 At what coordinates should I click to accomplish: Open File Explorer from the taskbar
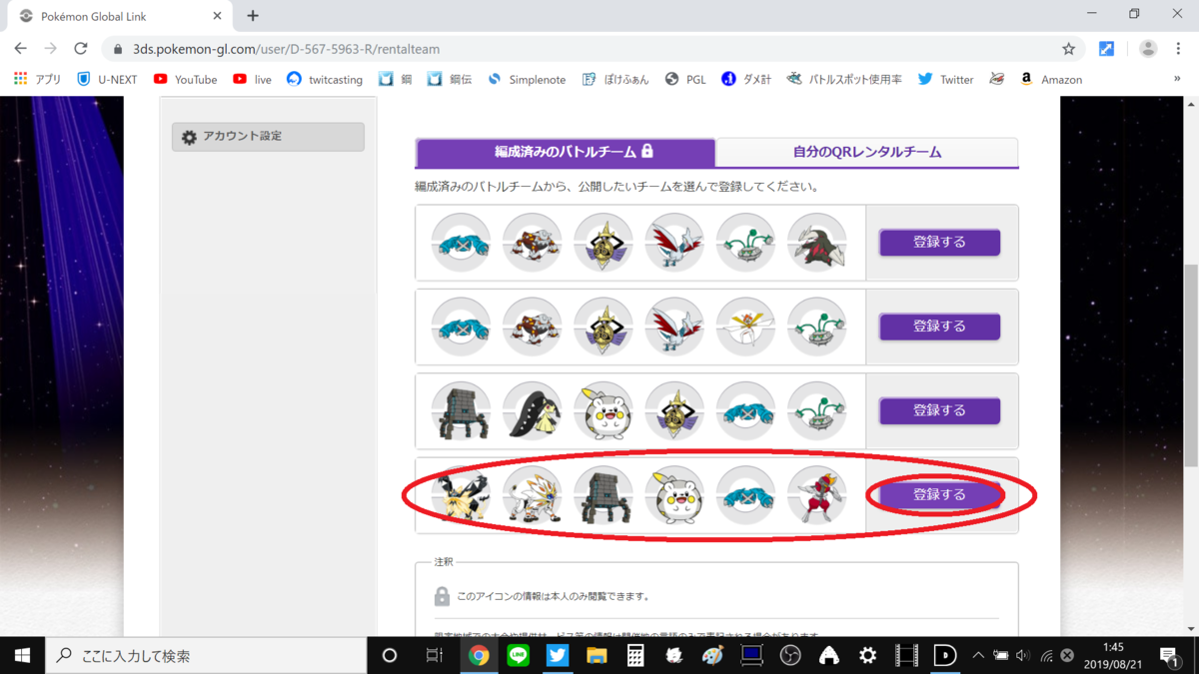pyautogui.click(x=597, y=655)
